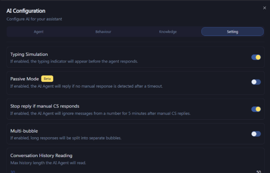Disable the Typing Simulation toggle
This screenshot has width=270, height=173.
tap(256, 57)
